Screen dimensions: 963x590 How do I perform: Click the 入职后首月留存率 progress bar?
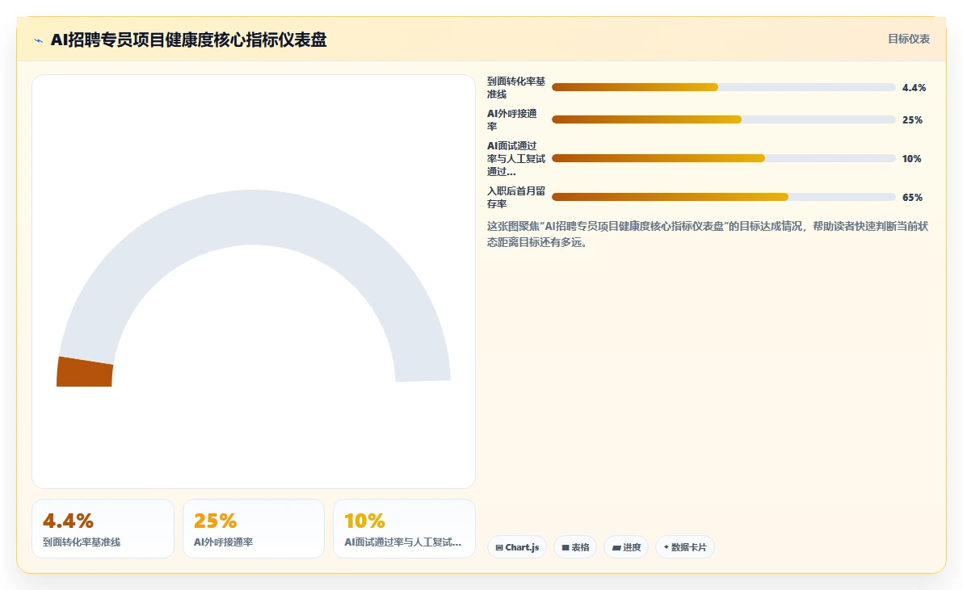tap(724, 197)
